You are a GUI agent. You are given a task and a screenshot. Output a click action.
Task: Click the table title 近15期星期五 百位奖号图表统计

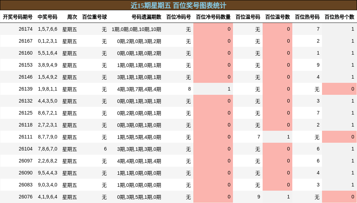pyautogui.click(x=178, y=5)
